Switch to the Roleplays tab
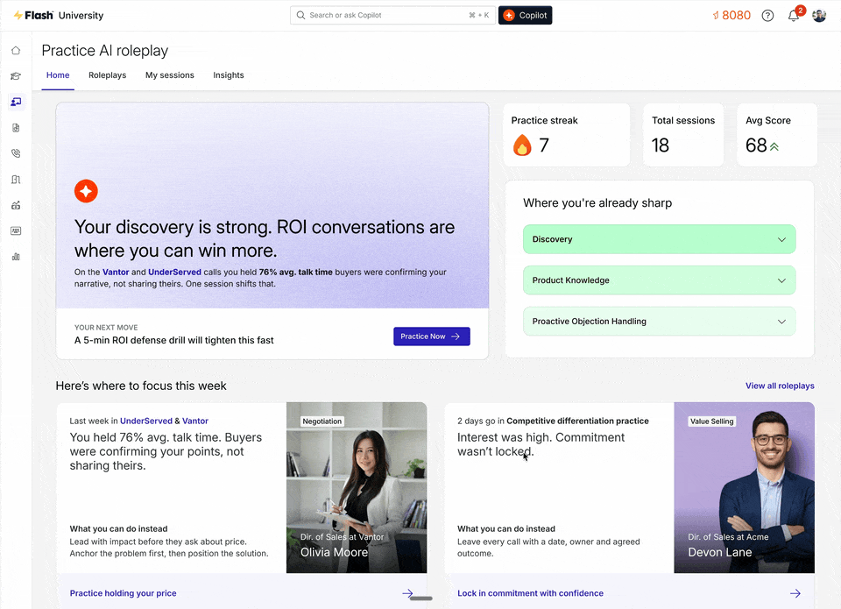The width and height of the screenshot is (841, 609). pos(107,75)
